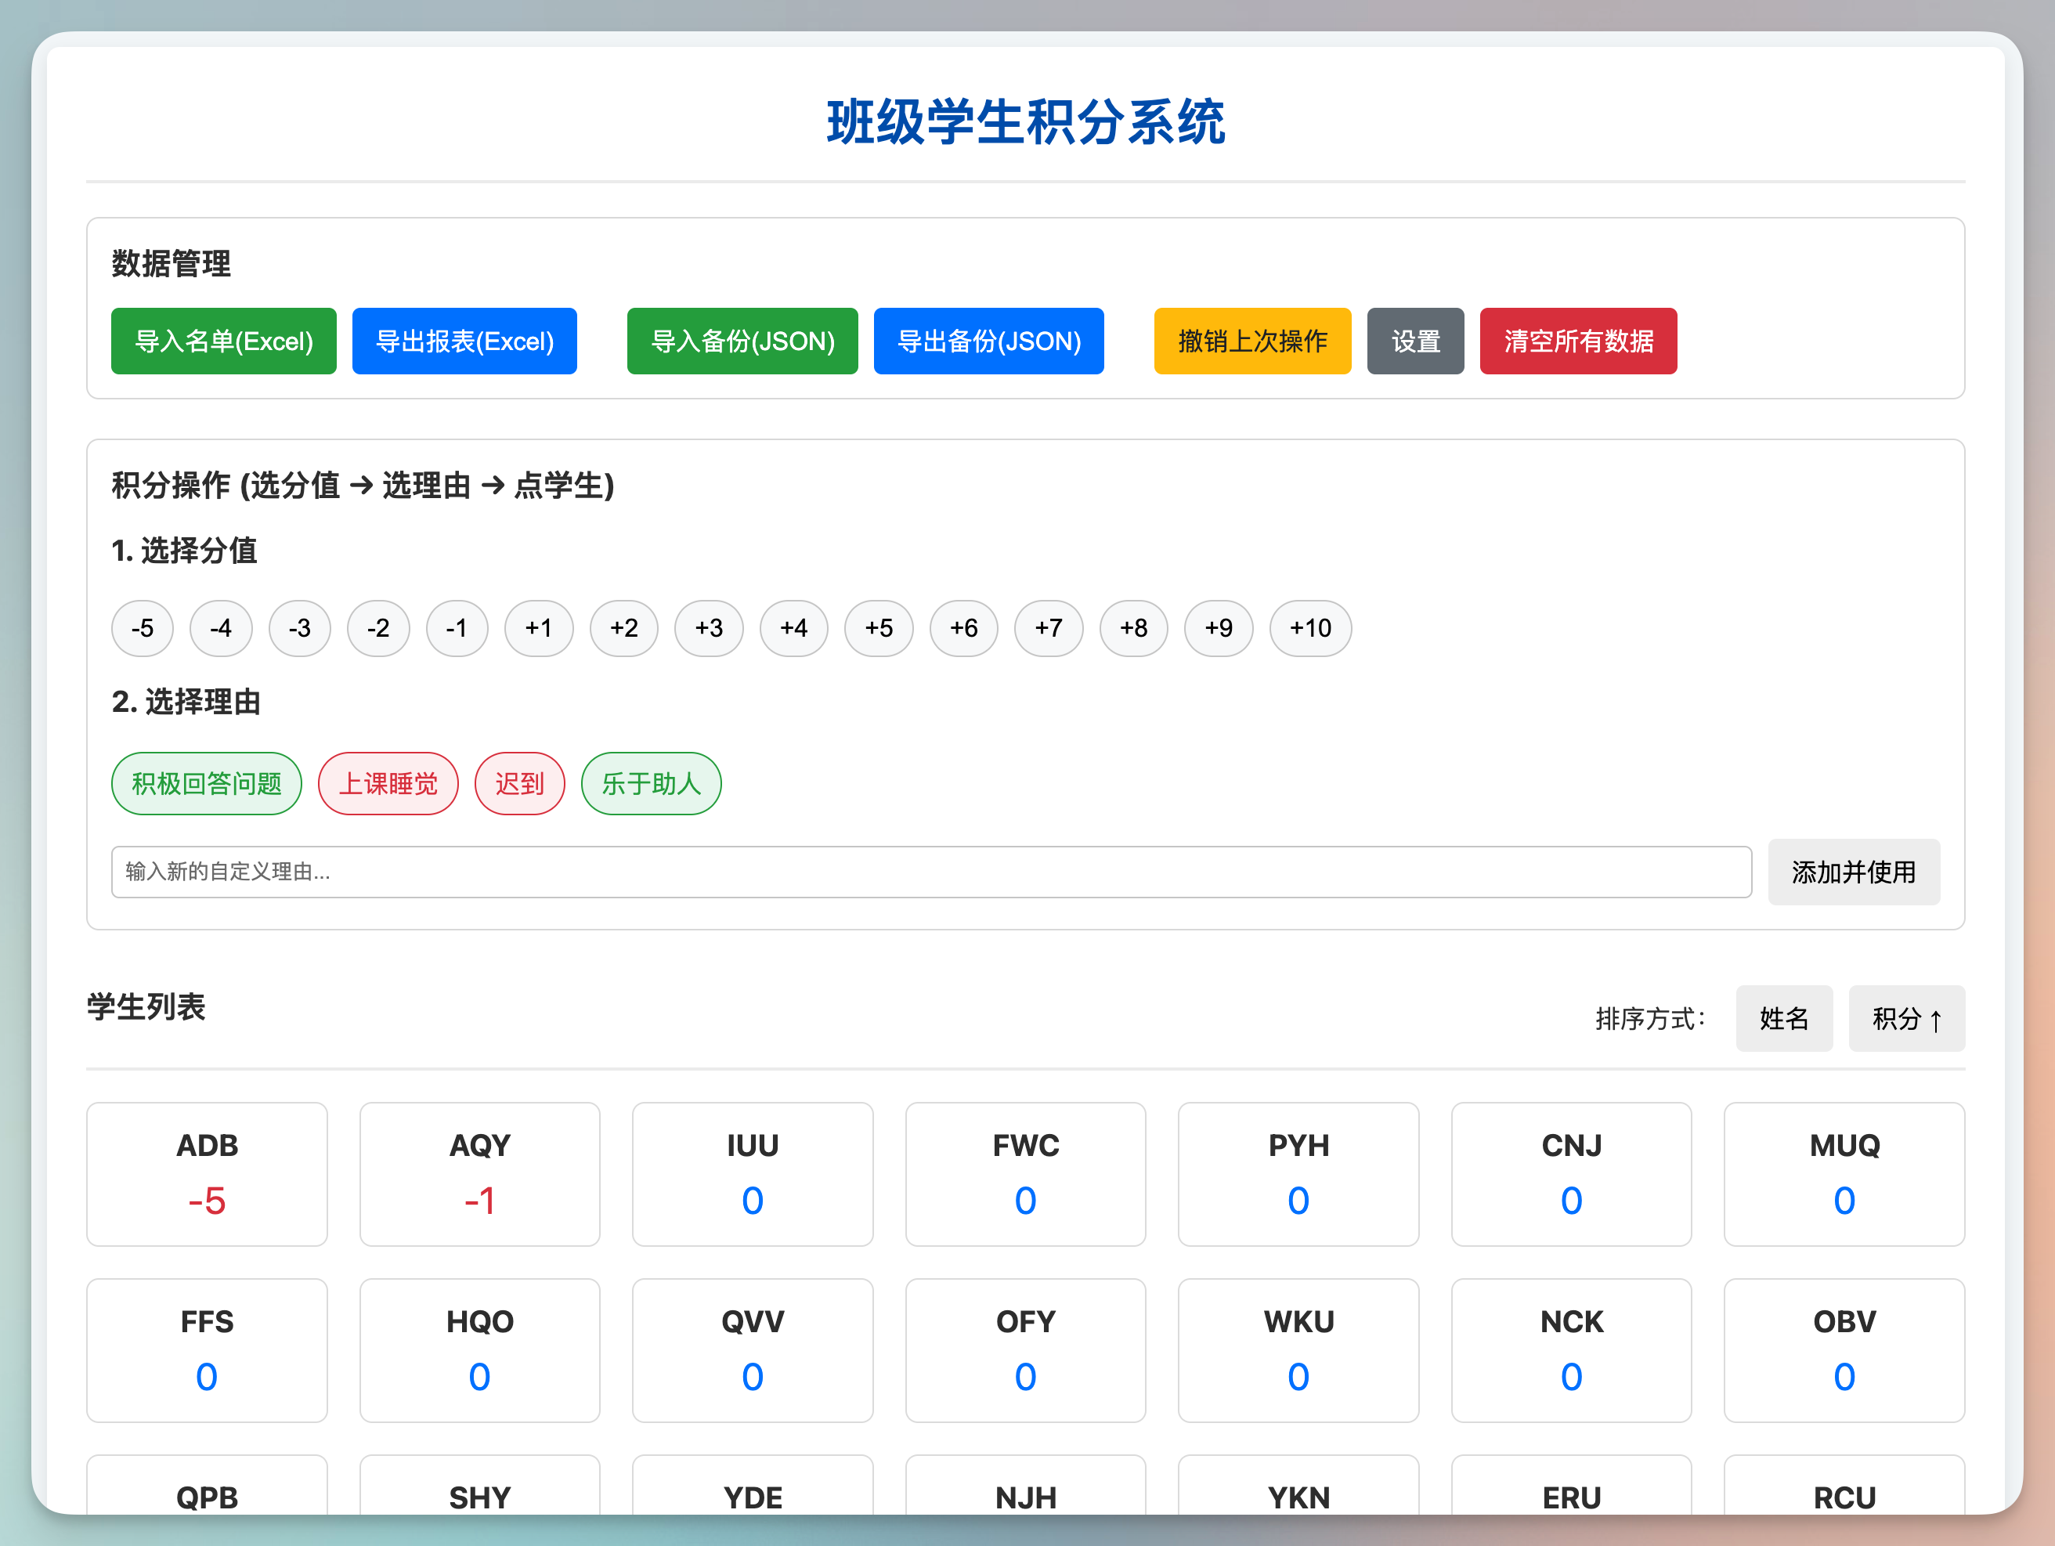This screenshot has width=2055, height=1546.
Task: Select the -5 point value chip
Action: 142,628
